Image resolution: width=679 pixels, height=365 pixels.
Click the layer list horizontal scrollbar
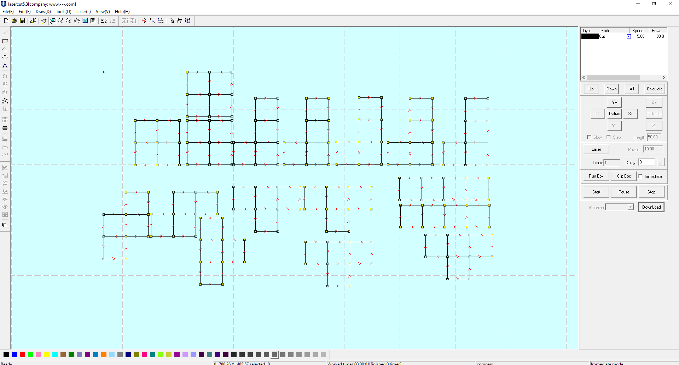(x=623, y=78)
